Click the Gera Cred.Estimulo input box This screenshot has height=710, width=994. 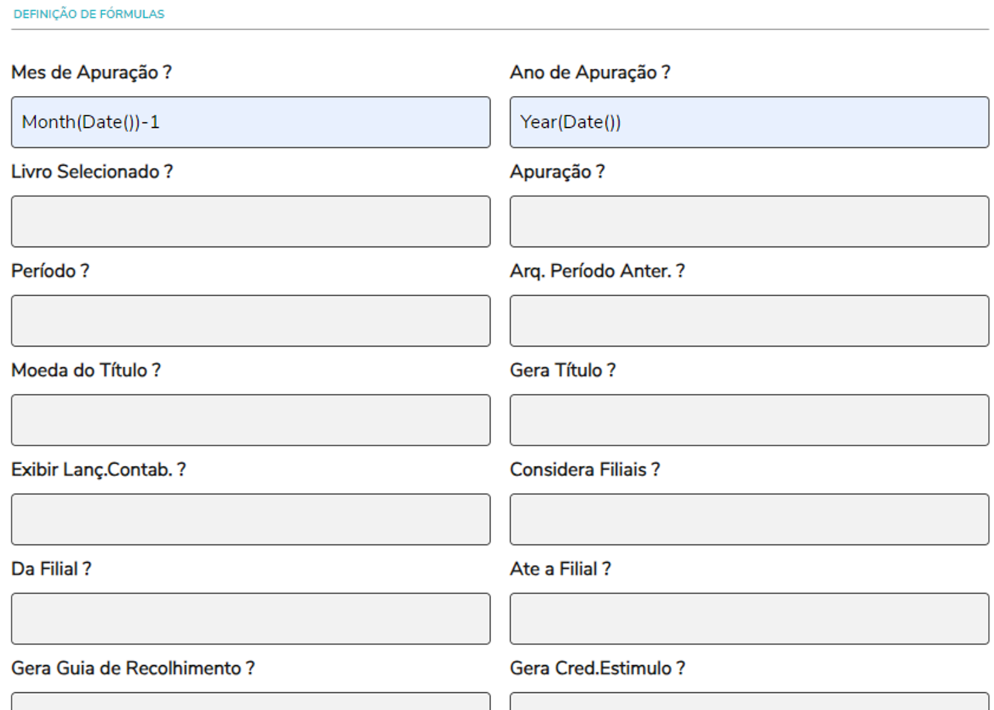pos(749,701)
